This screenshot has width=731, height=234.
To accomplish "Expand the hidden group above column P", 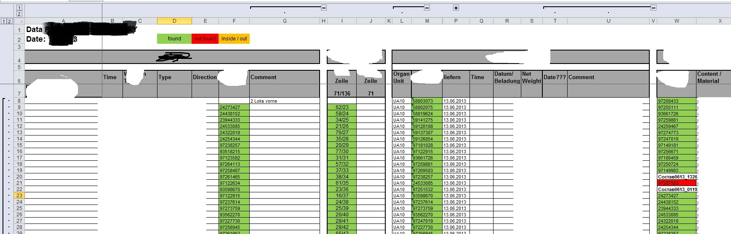I will pos(456,8).
